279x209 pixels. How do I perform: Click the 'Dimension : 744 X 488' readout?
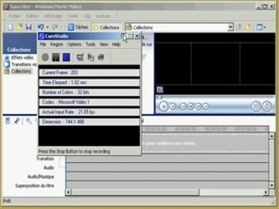pyautogui.click(x=89, y=122)
